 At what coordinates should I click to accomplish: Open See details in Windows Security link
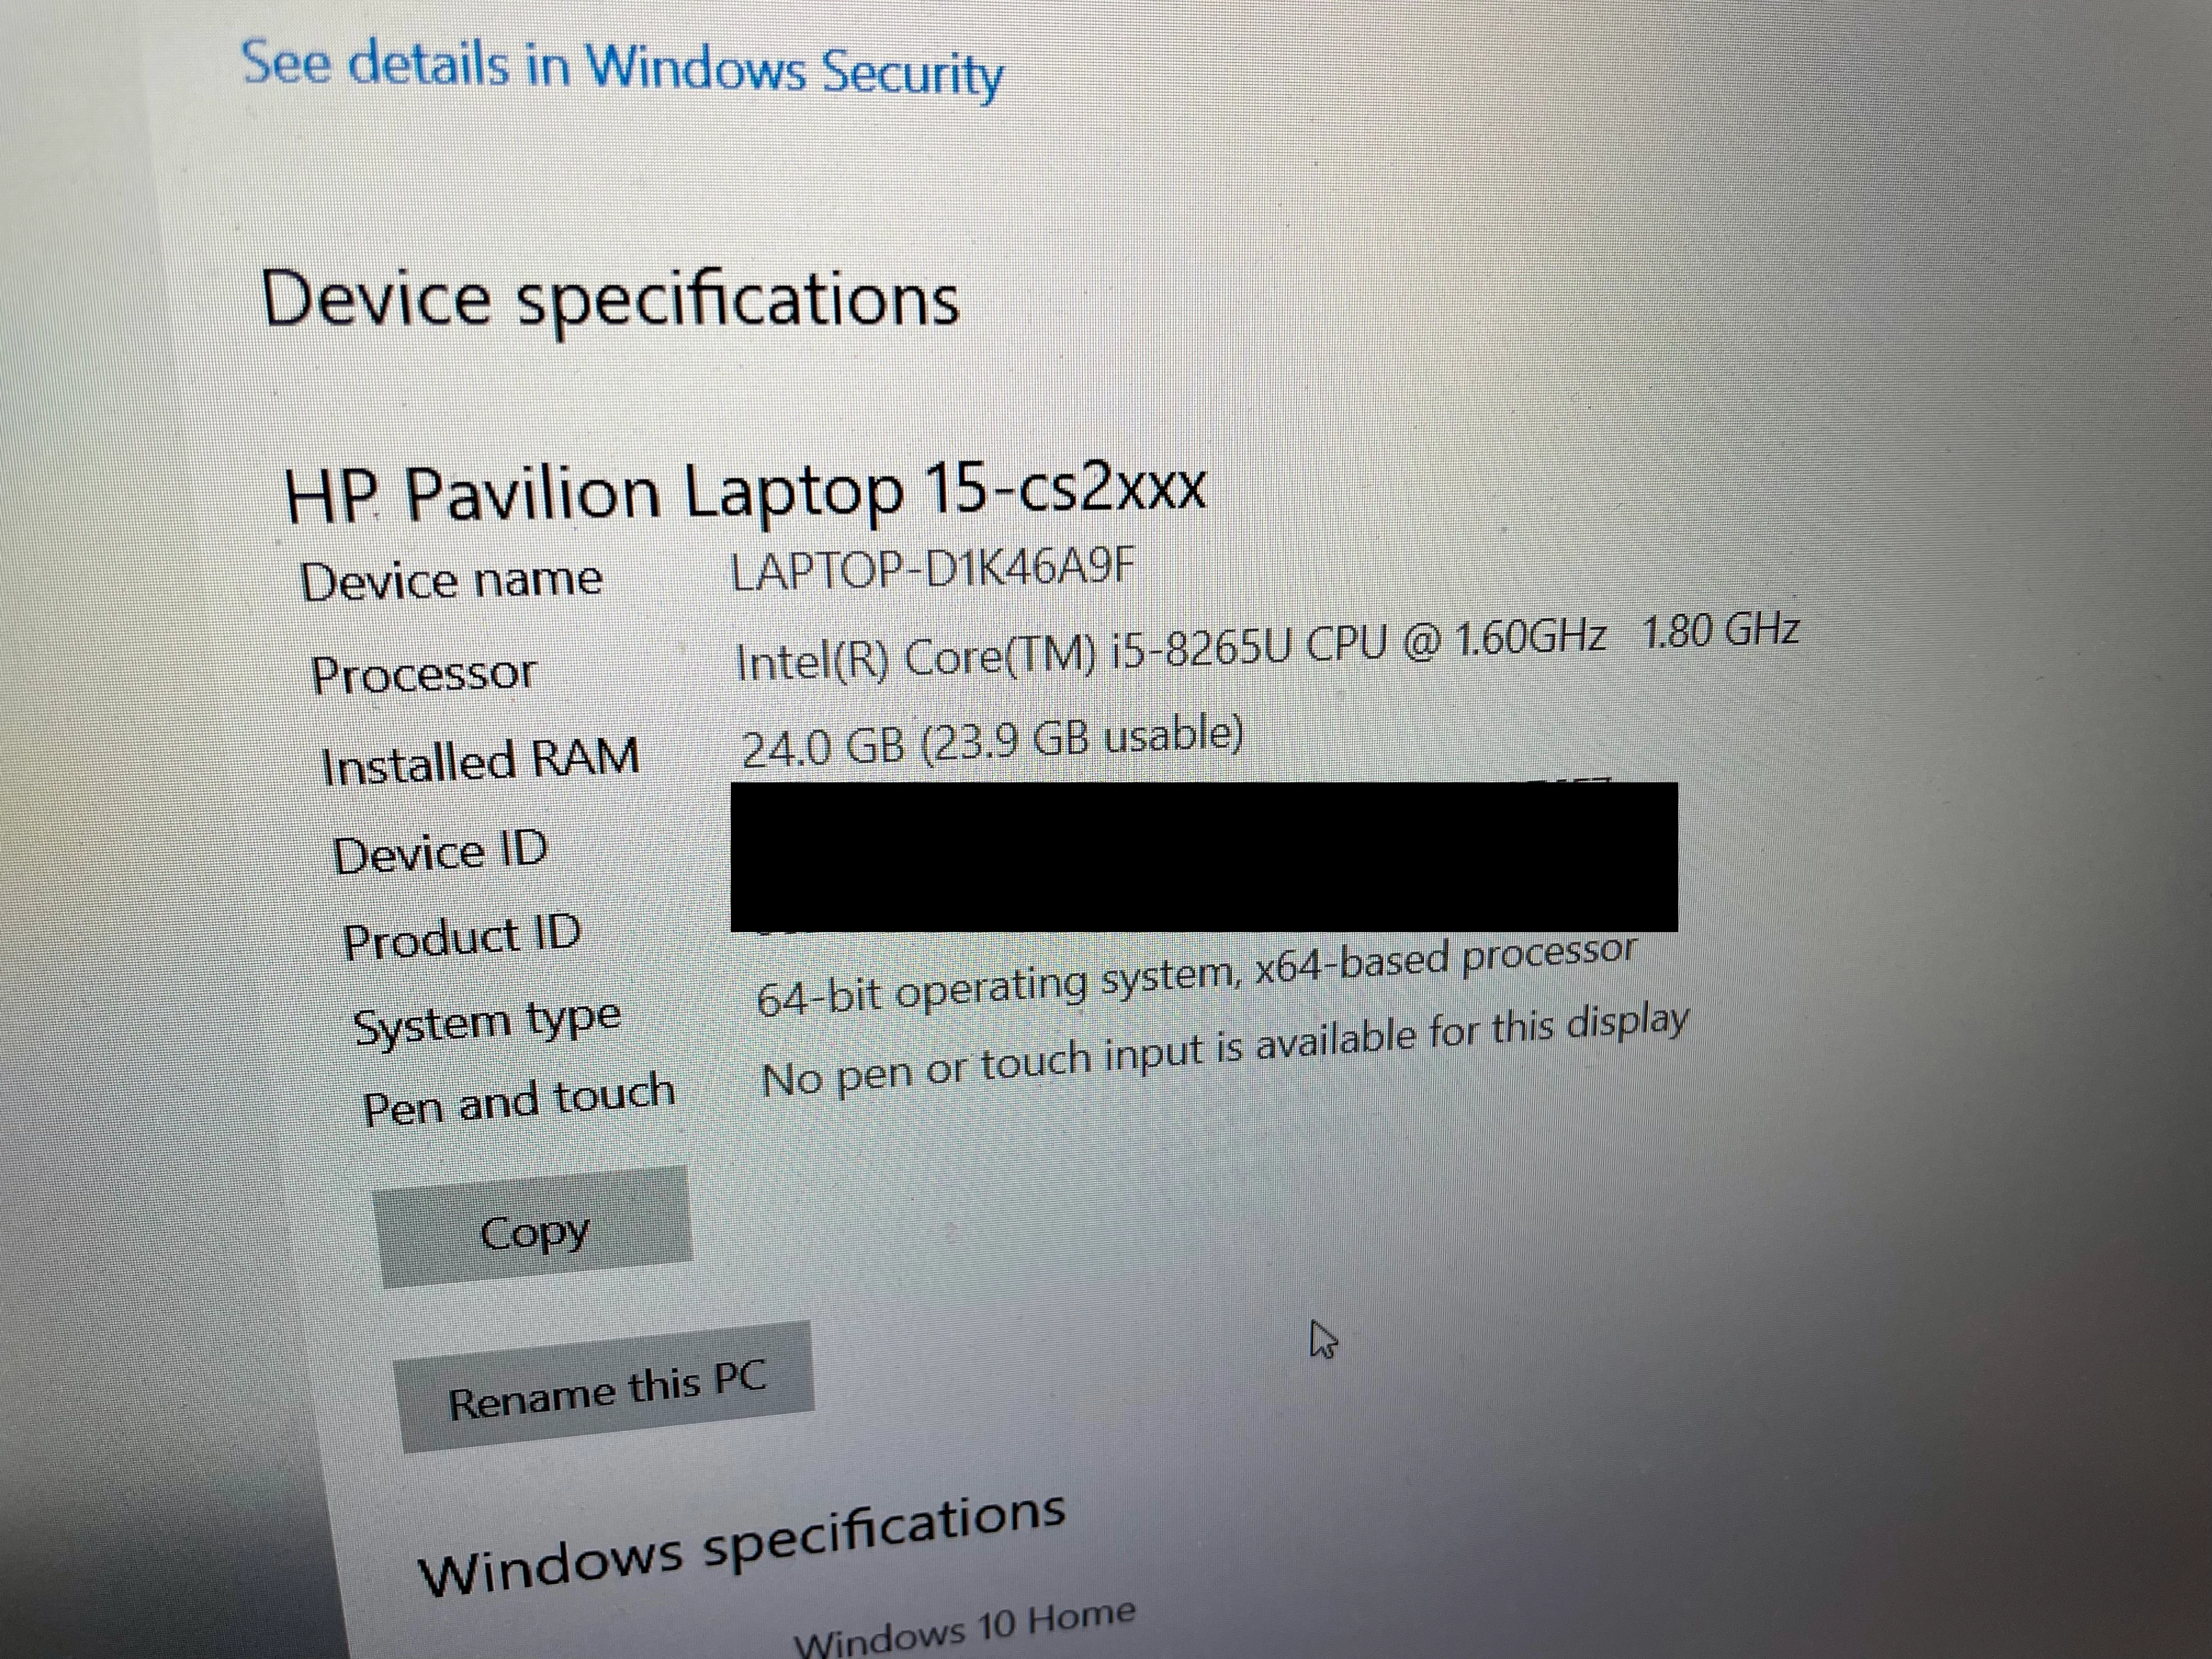click(x=622, y=68)
